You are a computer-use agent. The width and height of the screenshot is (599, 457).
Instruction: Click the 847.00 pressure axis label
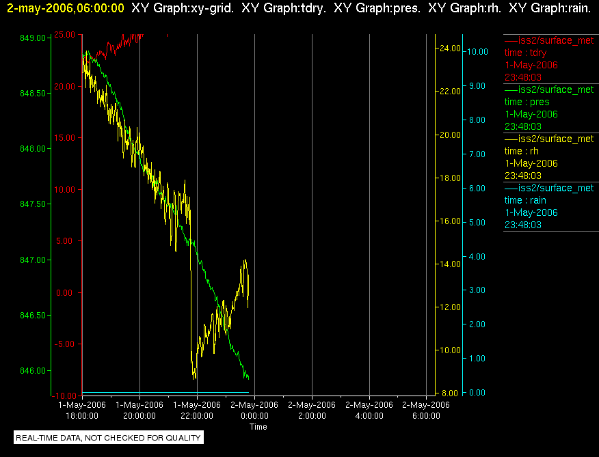click(32, 260)
